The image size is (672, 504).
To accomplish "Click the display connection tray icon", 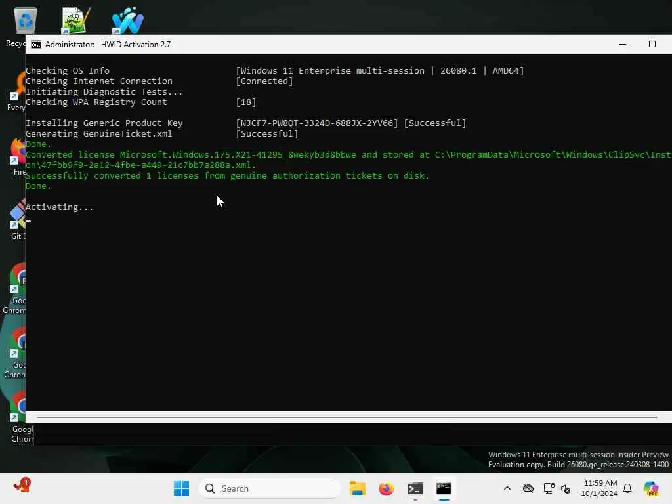I will [549, 488].
